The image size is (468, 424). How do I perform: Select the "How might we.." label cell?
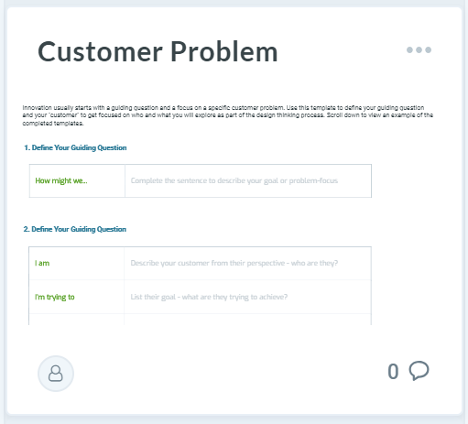pos(77,180)
